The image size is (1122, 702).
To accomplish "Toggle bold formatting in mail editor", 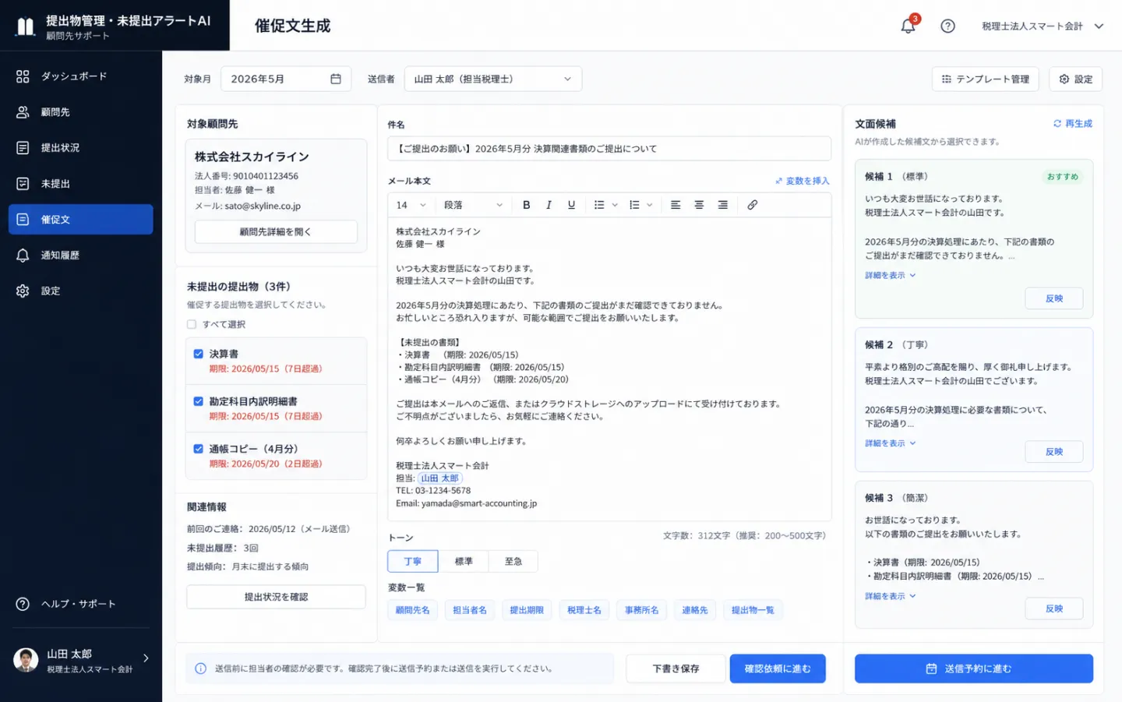I will [x=527, y=205].
